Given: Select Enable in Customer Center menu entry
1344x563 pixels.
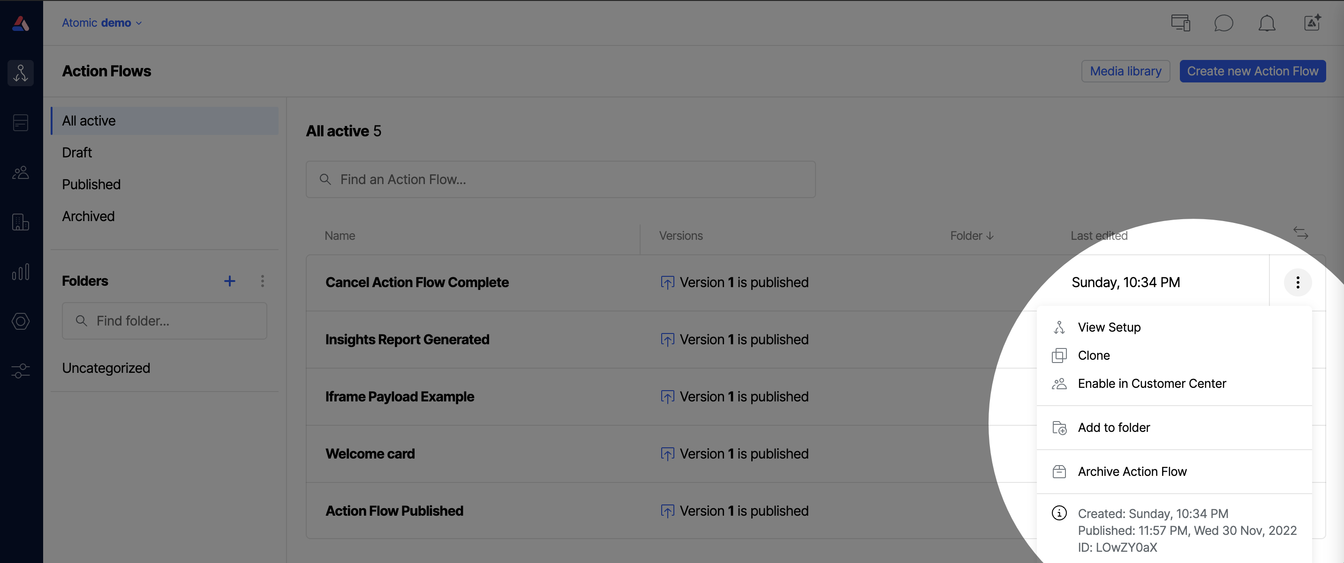Looking at the screenshot, I should coord(1151,383).
